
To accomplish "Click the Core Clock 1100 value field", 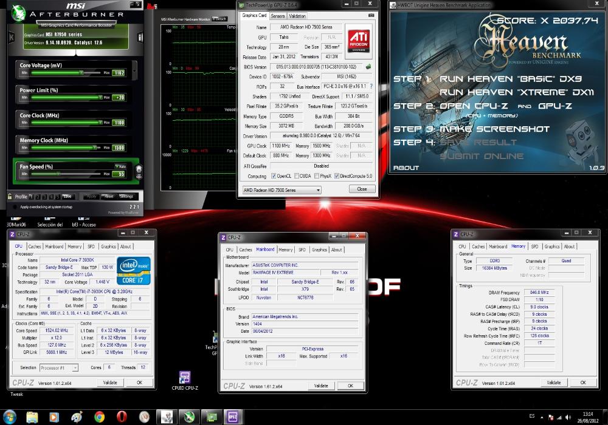I will tap(119, 123).
